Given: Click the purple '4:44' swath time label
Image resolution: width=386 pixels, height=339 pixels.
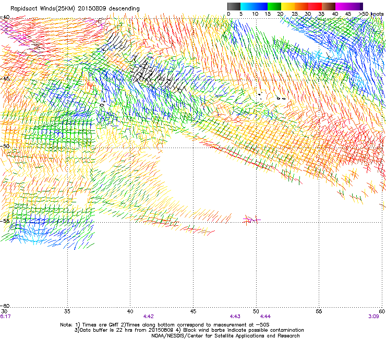Looking at the screenshot, I should 266,317.
